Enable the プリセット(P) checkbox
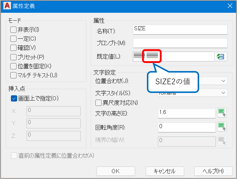This screenshot has width=237, height=179. point(13,57)
